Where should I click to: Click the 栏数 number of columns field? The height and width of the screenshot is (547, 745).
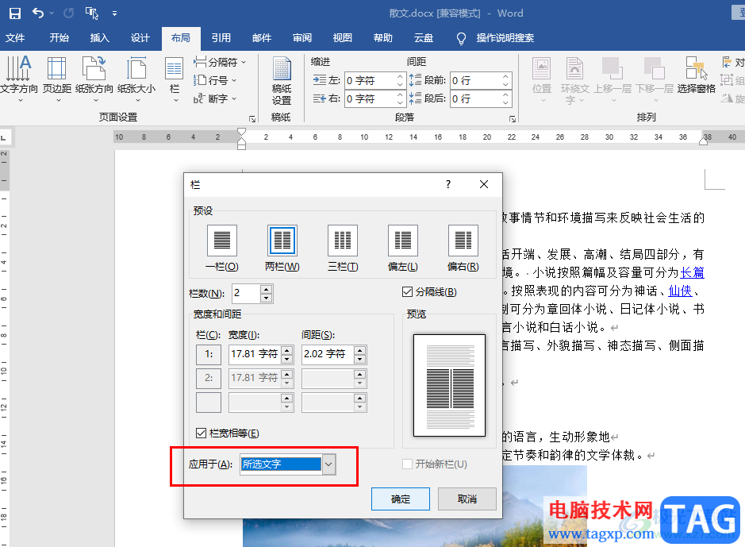pos(246,293)
